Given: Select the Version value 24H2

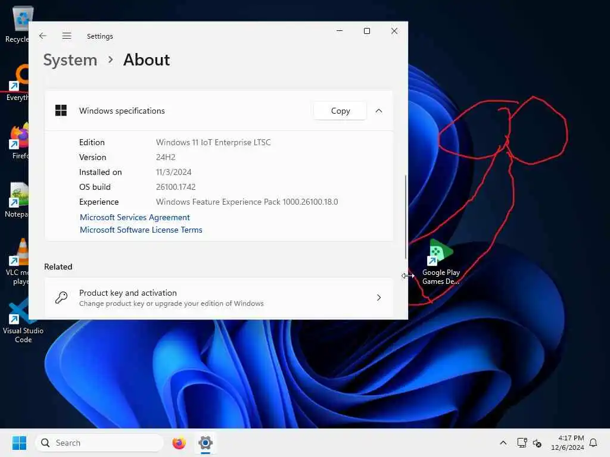Looking at the screenshot, I should (166, 157).
